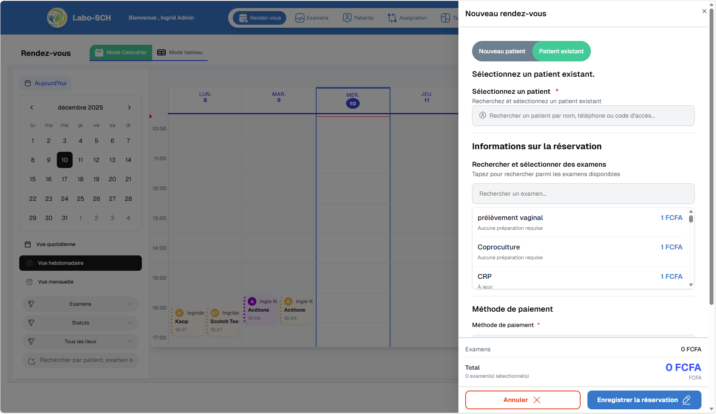The image size is (716, 414).
Task: Open the Assignation module
Action: [x=407, y=17]
